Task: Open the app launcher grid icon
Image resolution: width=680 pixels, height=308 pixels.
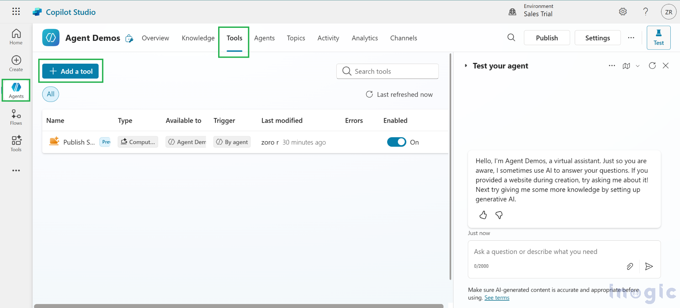Action: (16, 12)
